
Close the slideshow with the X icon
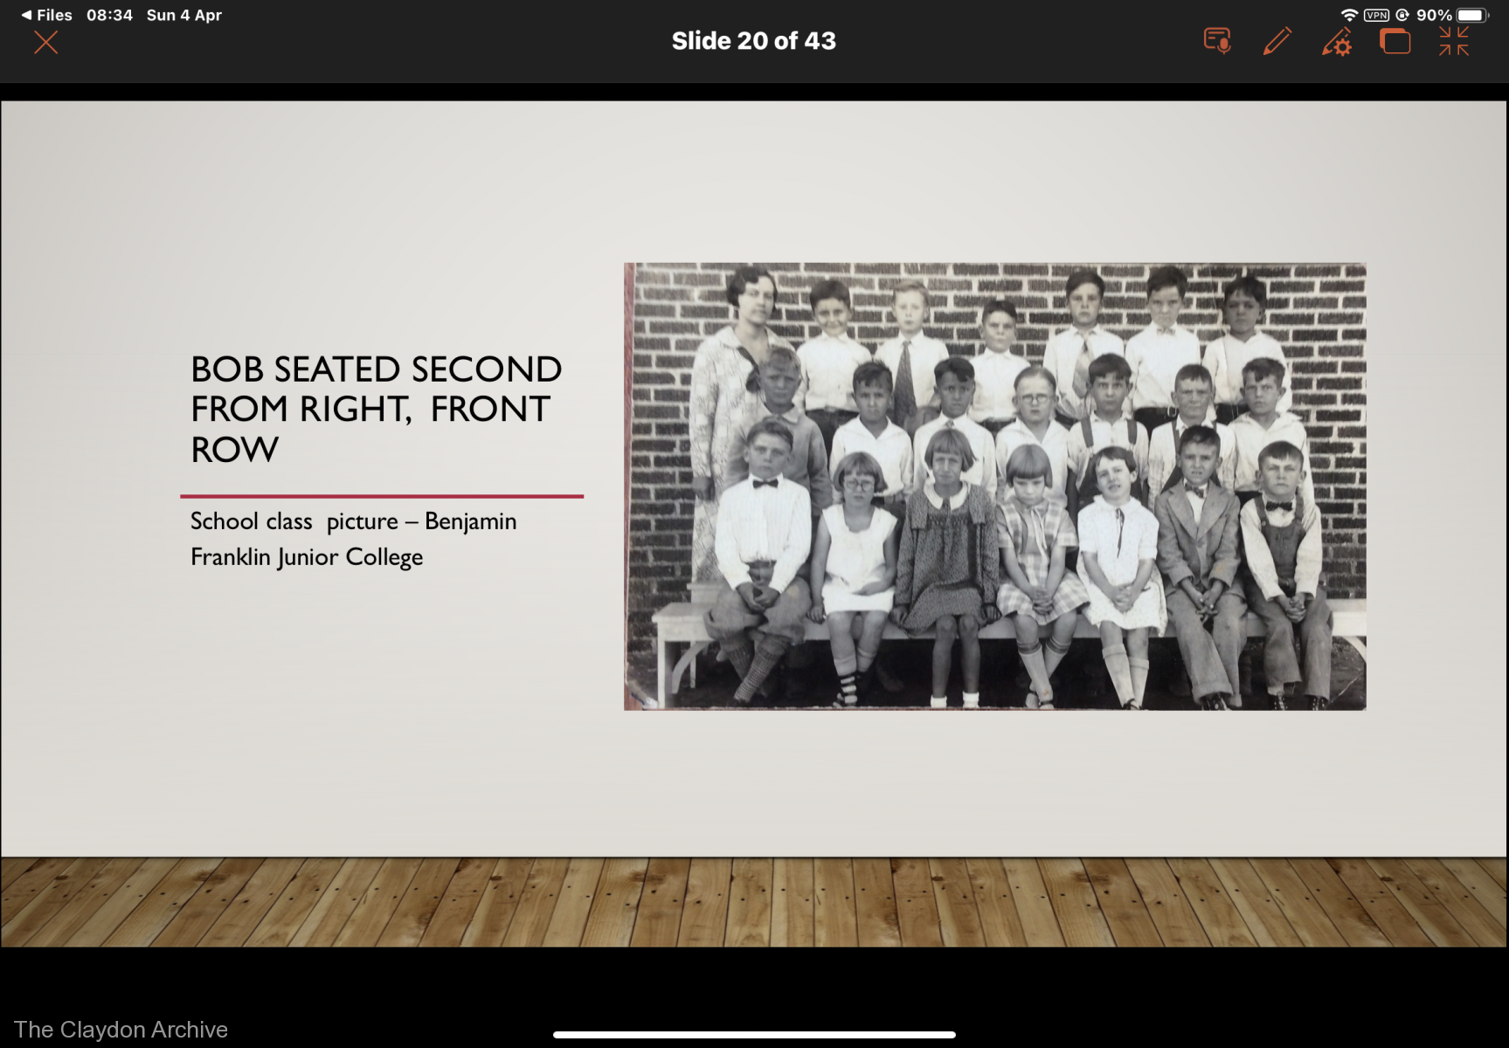coord(45,42)
